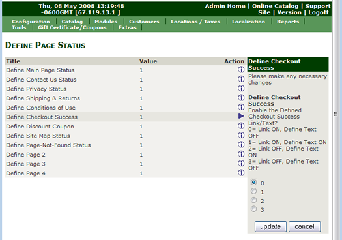Select the Define Main Page Status row

coord(126,70)
